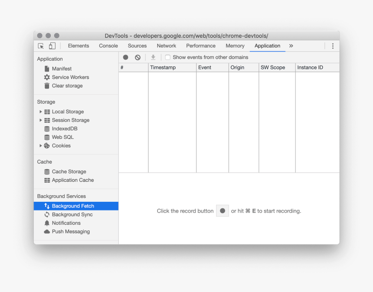The image size is (373, 292).
Task: Switch to the Network tab
Action: click(167, 46)
